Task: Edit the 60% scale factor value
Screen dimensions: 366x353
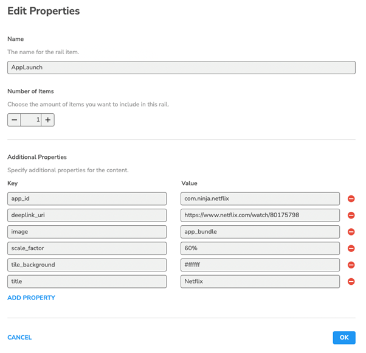Action: point(260,248)
